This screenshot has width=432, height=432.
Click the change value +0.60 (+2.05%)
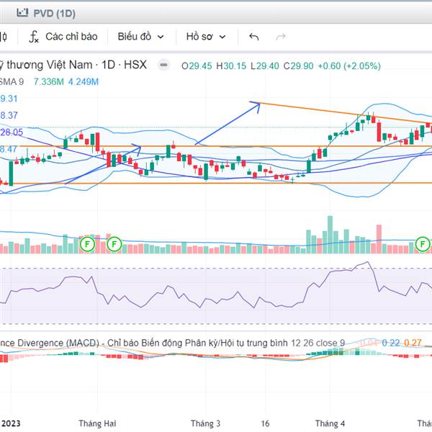pos(349,66)
